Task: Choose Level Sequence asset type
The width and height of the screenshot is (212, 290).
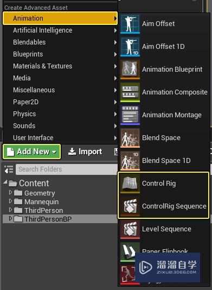Action: (x=164, y=229)
